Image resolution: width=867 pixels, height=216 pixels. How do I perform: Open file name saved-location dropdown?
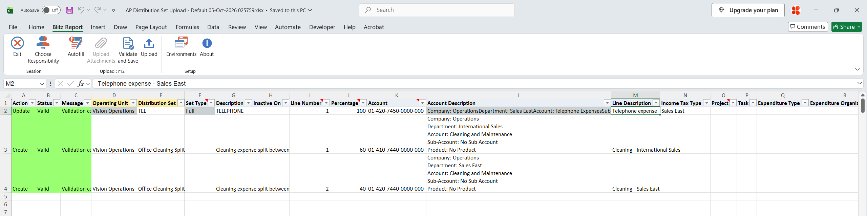click(x=310, y=10)
